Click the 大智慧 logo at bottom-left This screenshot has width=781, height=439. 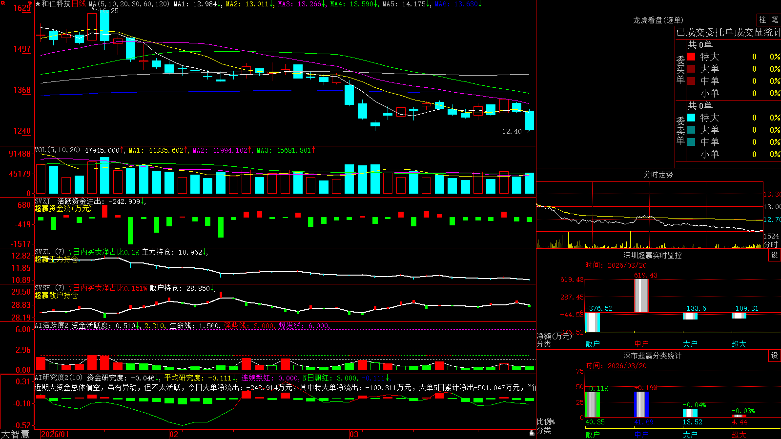(x=15, y=434)
